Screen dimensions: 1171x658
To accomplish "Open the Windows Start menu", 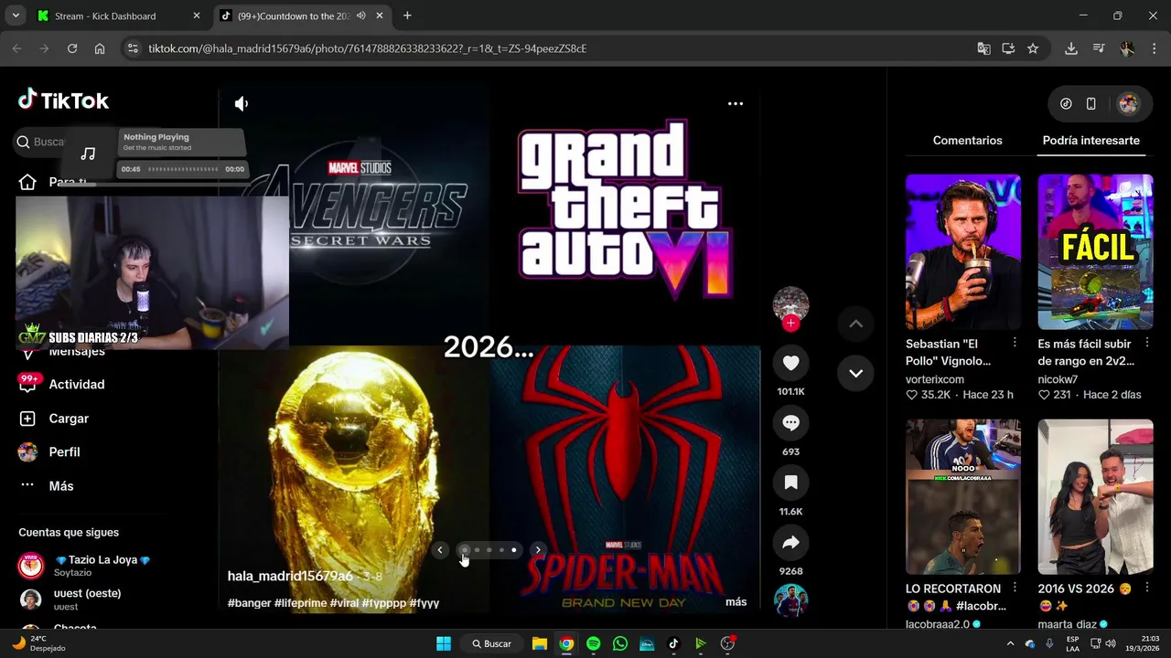I will click(x=444, y=643).
